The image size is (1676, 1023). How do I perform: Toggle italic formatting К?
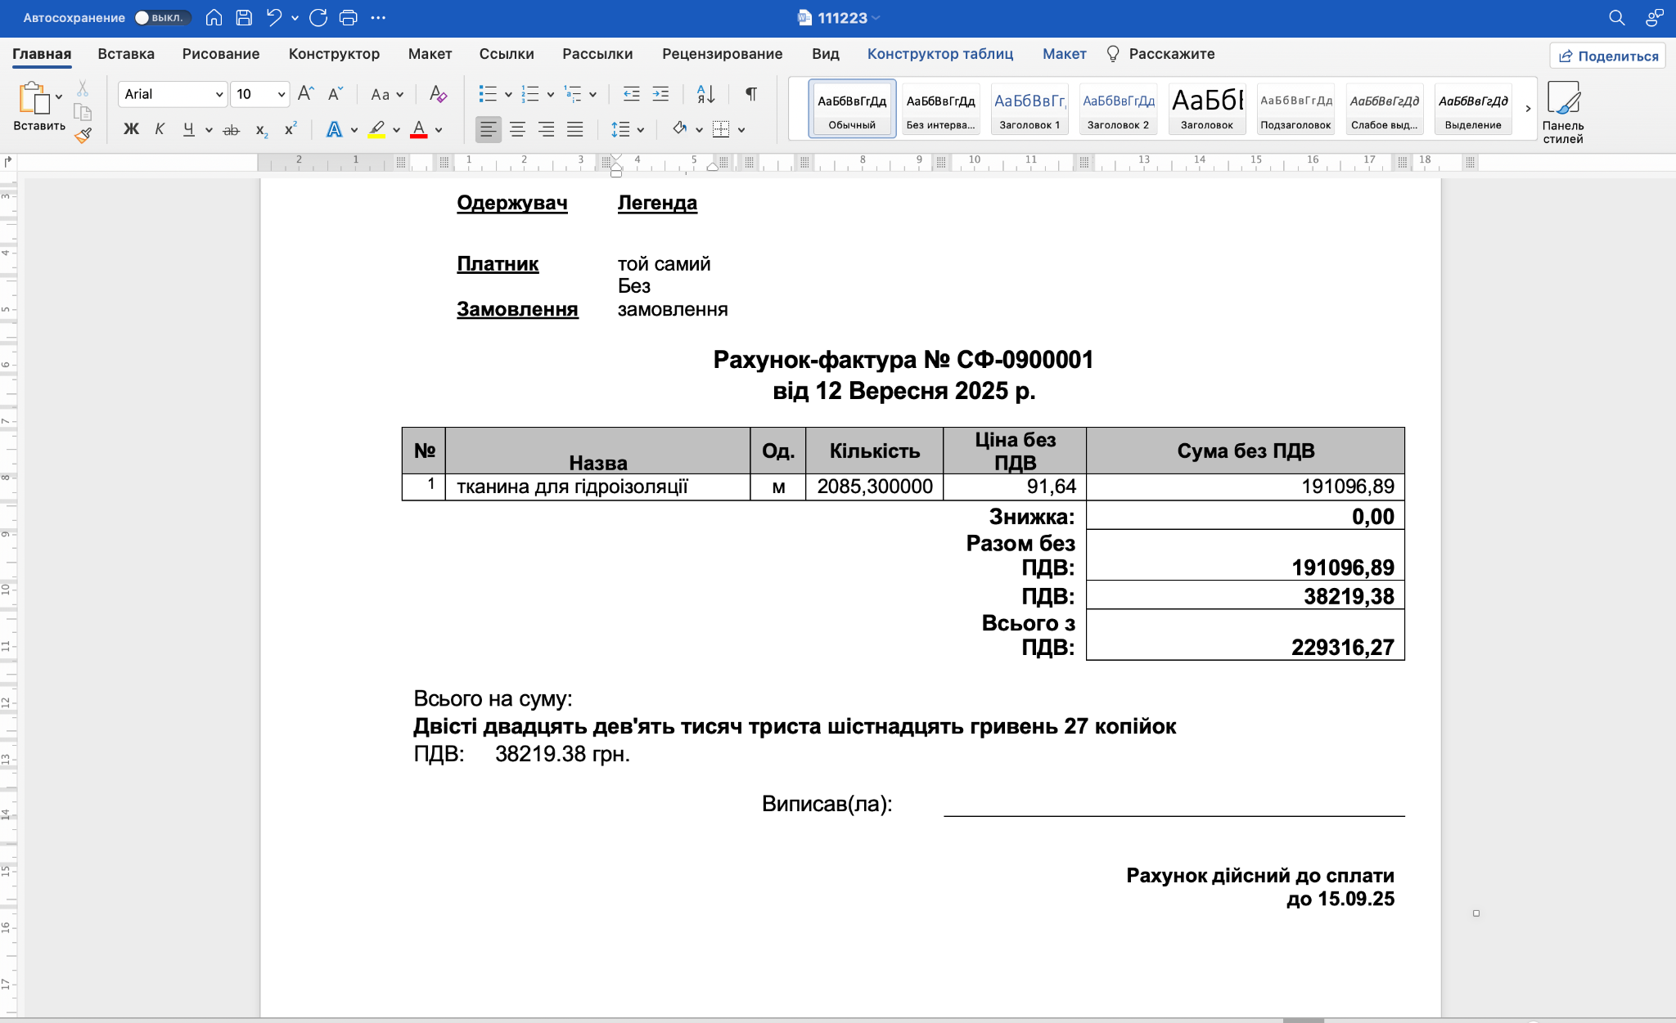[x=160, y=129]
